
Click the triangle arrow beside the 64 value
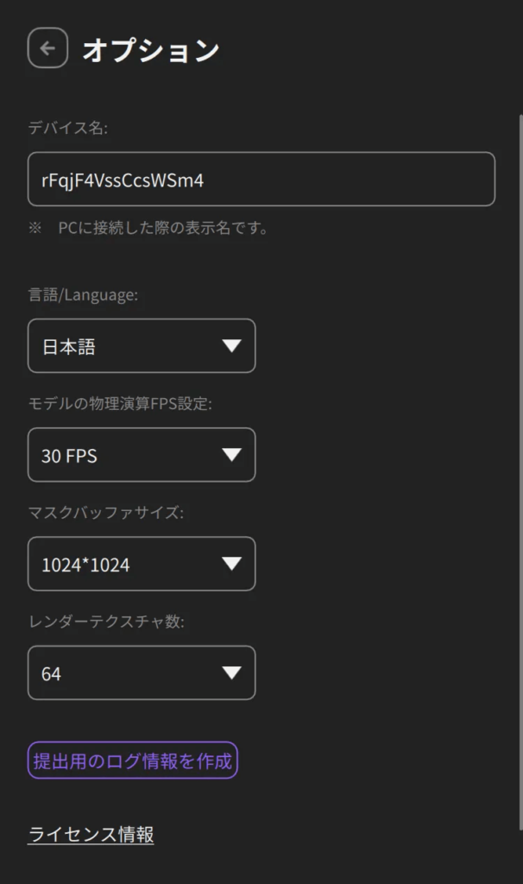click(x=230, y=672)
